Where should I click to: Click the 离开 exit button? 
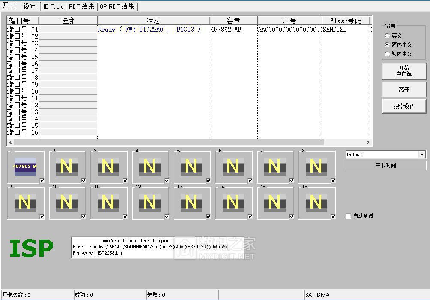(x=404, y=89)
